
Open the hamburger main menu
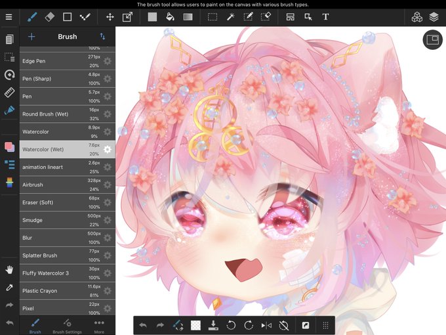pos(9,17)
